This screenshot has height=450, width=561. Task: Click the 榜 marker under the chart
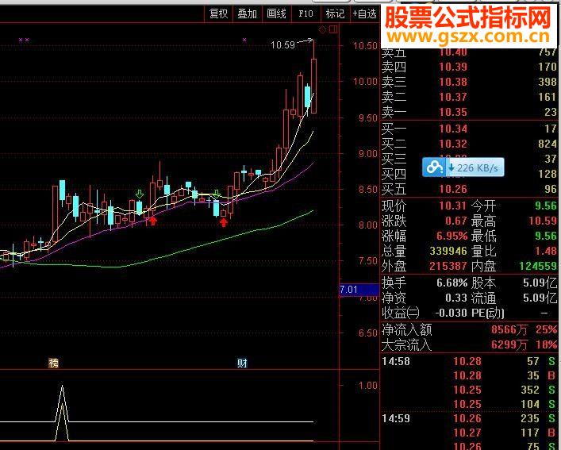[x=53, y=363]
